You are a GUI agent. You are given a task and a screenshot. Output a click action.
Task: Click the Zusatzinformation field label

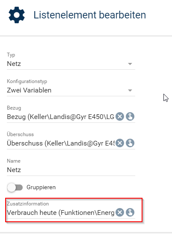coord(28,204)
